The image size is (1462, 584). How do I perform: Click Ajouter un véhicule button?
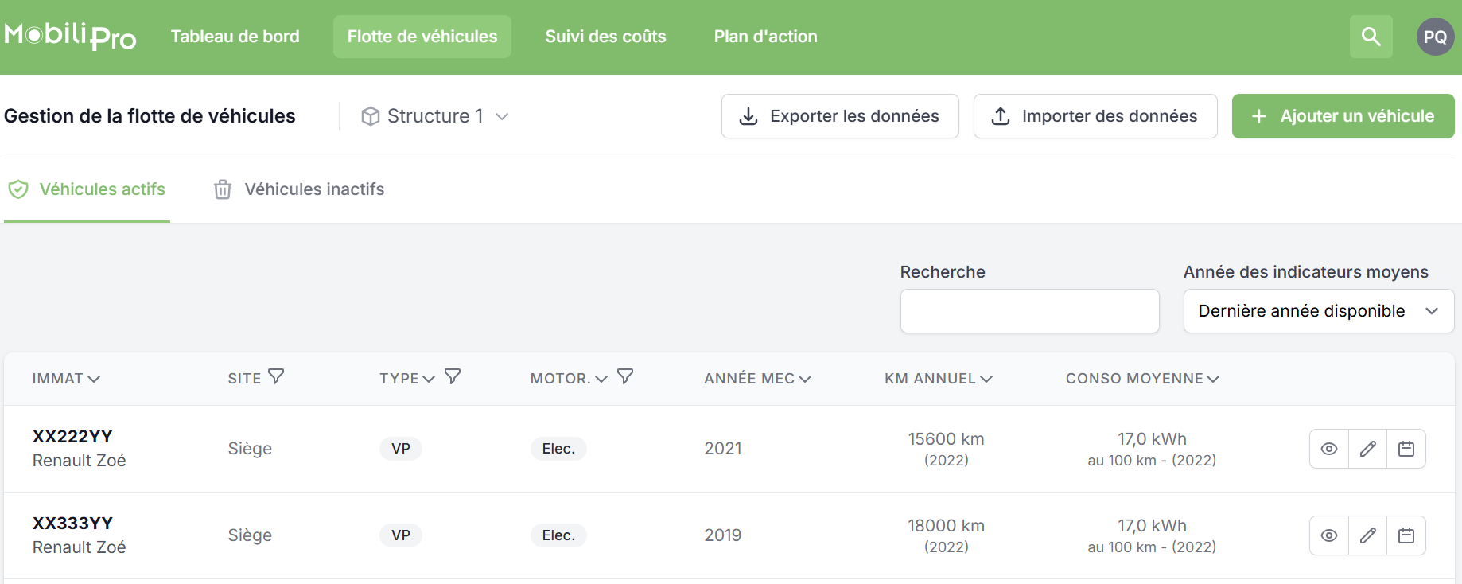(1343, 116)
